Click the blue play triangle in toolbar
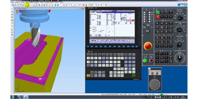 point(99,5)
